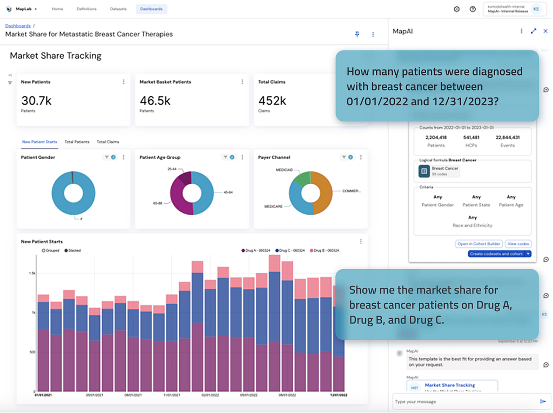Screen dimensions: 553x413
Task: Click the Breast Cancer codeset icon
Action: 424,171
